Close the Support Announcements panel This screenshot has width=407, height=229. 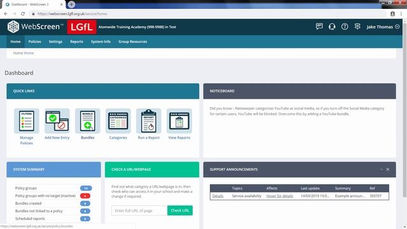point(388,169)
